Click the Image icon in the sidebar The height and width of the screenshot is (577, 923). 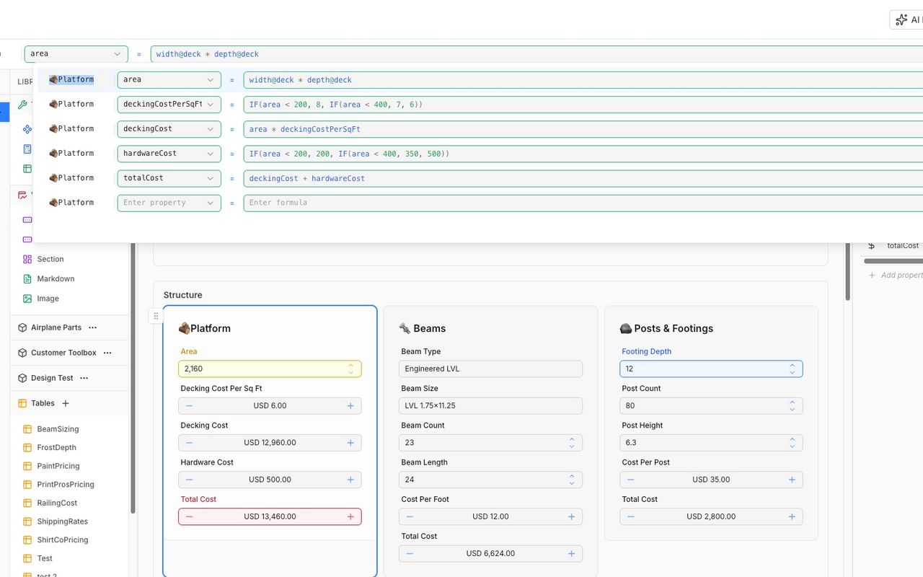[x=27, y=299]
